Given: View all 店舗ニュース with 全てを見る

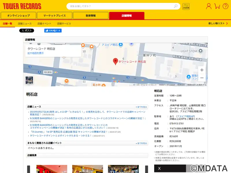Looking at the screenshot, I should click(141, 107).
